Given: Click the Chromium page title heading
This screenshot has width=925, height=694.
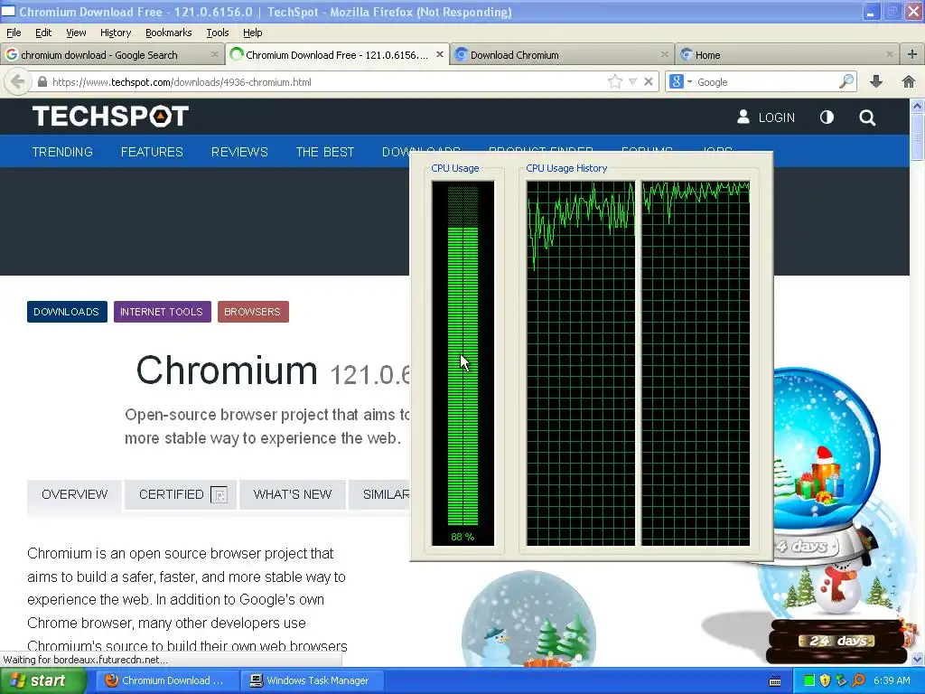Looking at the screenshot, I should [x=227, y=370].
